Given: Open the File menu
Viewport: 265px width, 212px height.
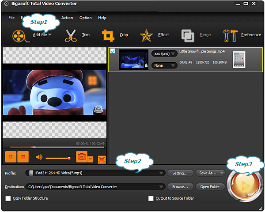Looking at the screenshot, I should pos(11,18).
